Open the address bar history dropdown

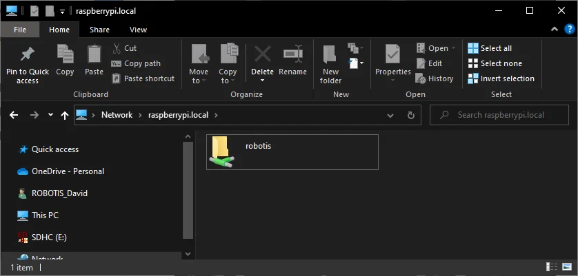tap(390, 115)
